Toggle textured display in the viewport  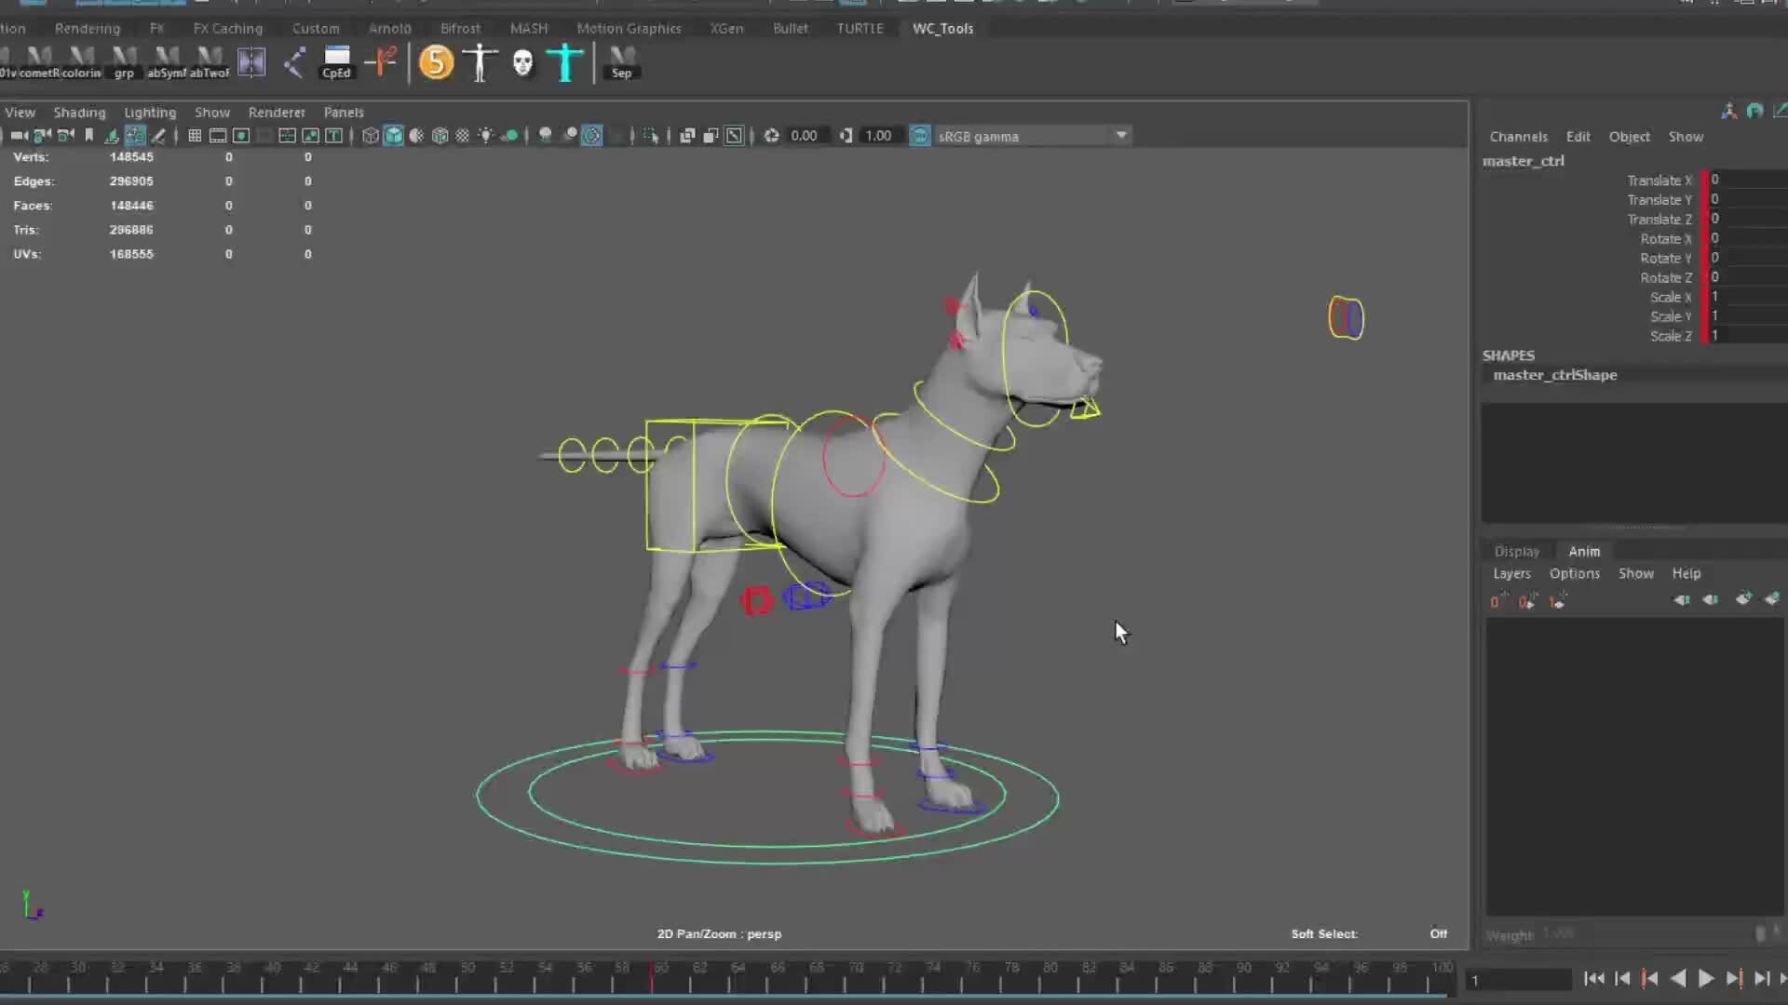pyautogui.click(x=415, y=136)
